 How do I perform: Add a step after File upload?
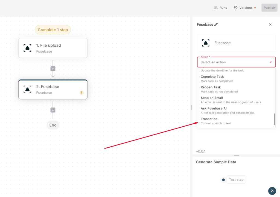pos(53,69)
